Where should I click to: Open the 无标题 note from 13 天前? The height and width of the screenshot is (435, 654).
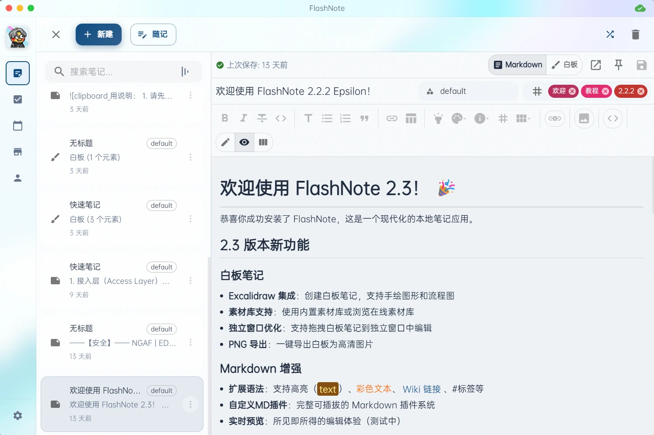(122, 342)
